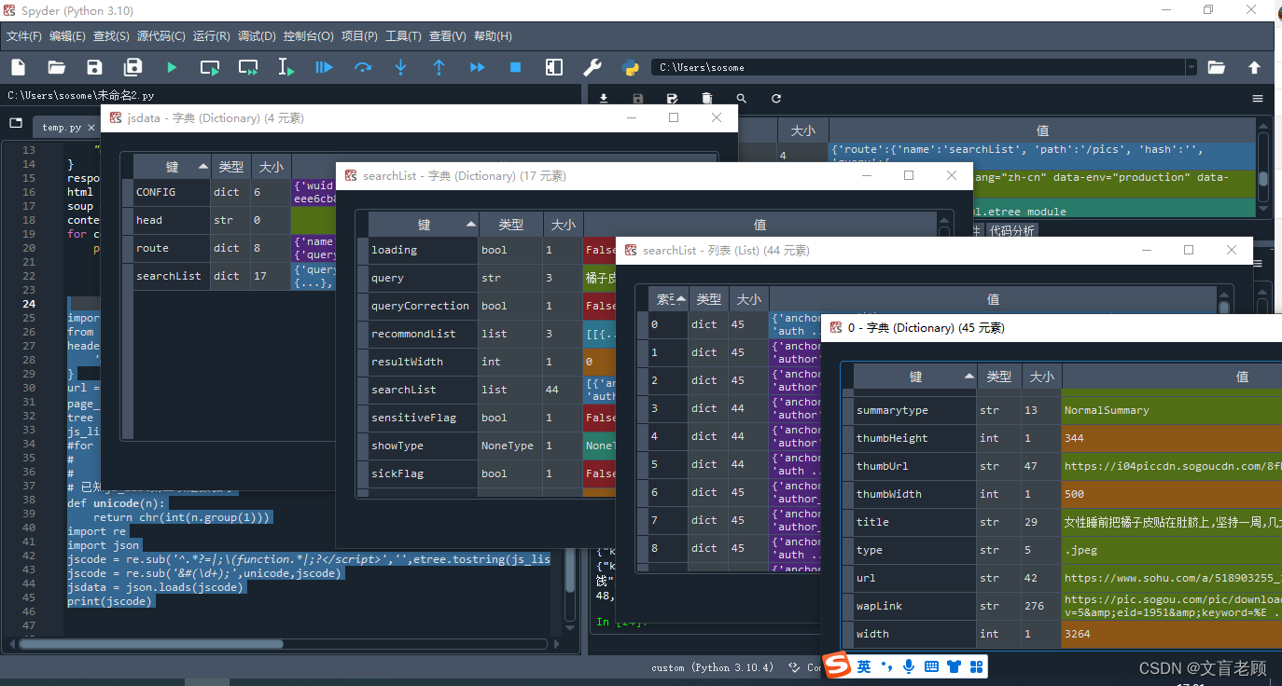1282x686 pixels.
Task: Select the thumbUrl key in the 0 dictionary
Action: [x=916, y=466]
